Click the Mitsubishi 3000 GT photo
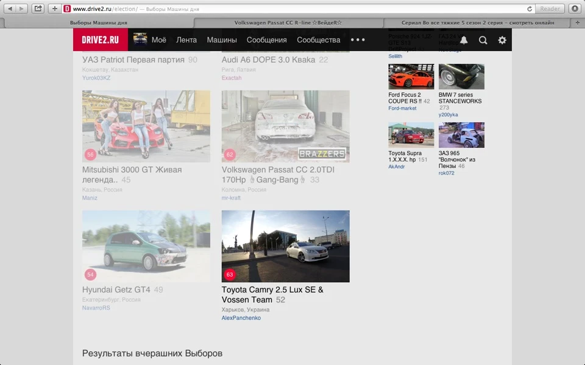This screenshot has width=585, height=365. tap(146, 127)
